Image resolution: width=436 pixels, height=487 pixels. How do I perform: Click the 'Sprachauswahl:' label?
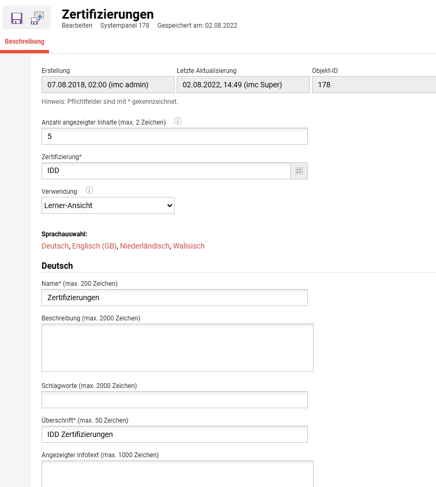click(x=64, y=234)
